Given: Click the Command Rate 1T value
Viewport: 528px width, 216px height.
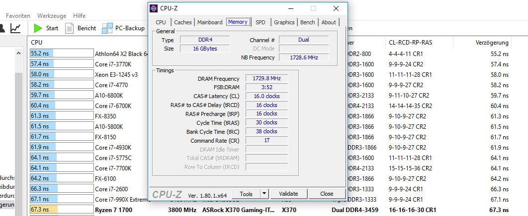Looking at the screenshot, I should click(x=266, y=141).
